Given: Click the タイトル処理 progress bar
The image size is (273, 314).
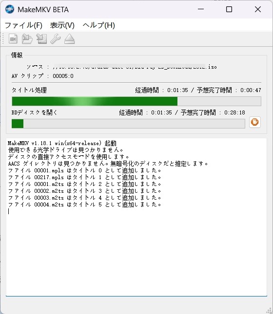Looking at the screenshot, I should (136, 101).
